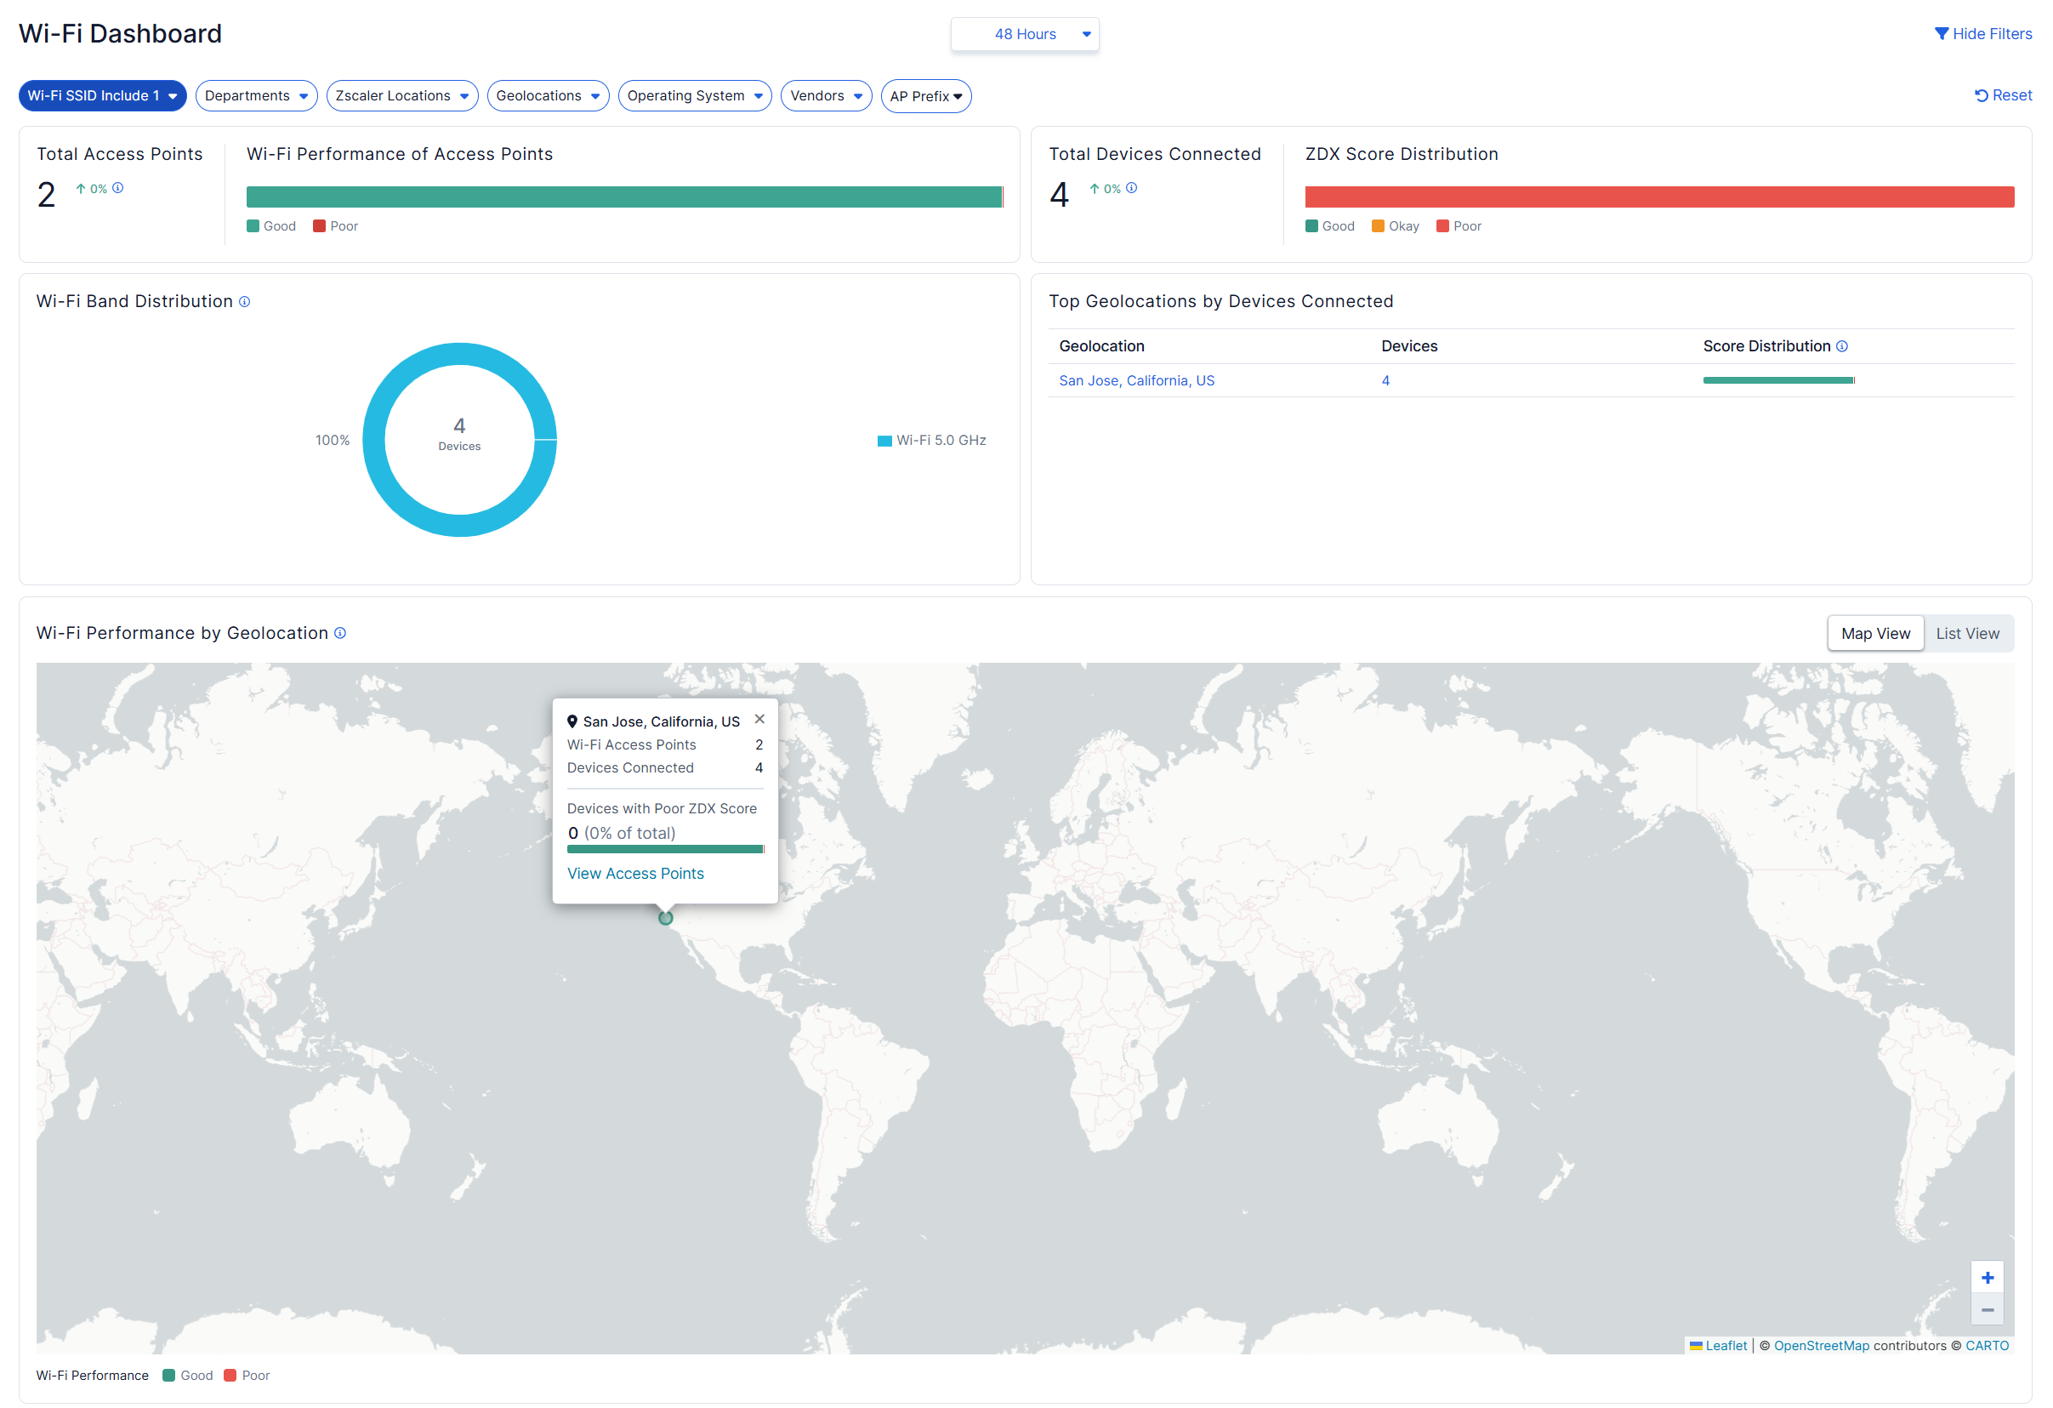The width and height of the screenshot is (2053, 1408).
Task: Zoom in on the map with plus
Action: pos(1987,1278)
